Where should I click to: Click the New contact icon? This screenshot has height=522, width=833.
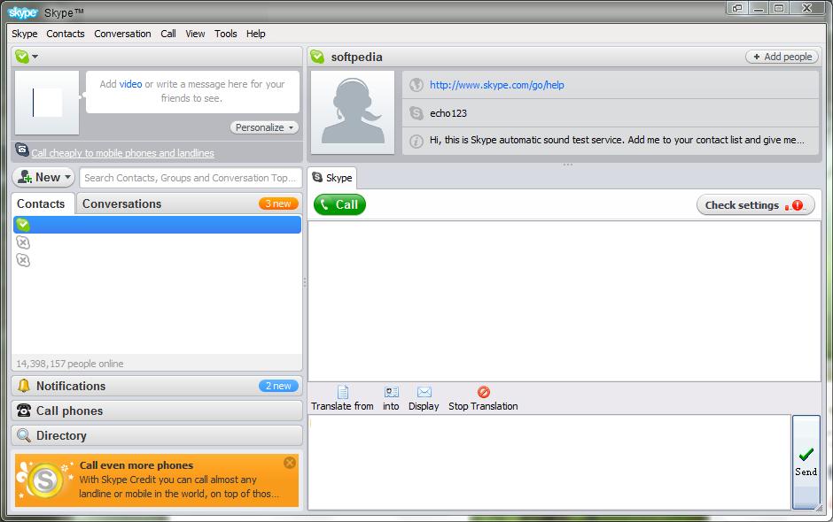[x=25, y=177]
